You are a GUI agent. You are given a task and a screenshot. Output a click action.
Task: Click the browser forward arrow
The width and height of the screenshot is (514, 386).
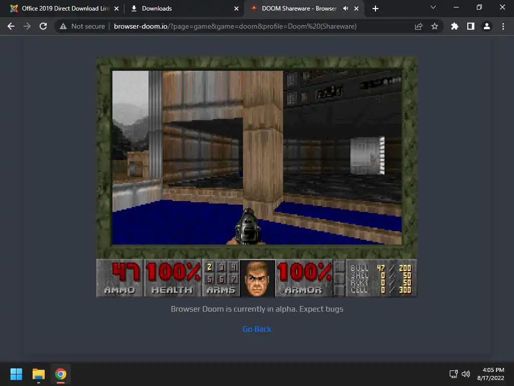pyautogui.click(x=27, y=26)
